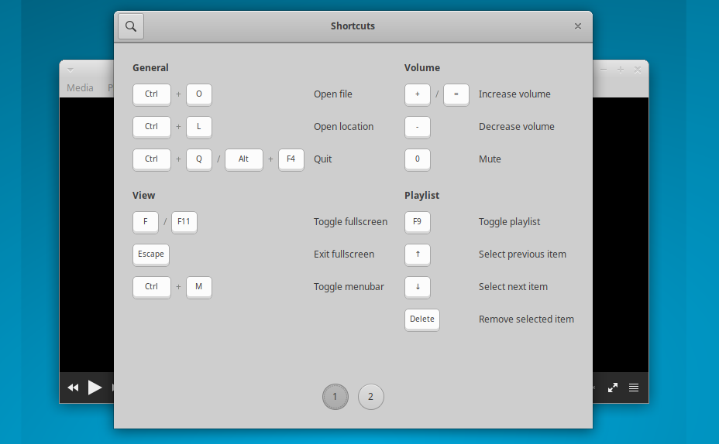
Task: Open the player window menu arrow
Action: [x=70, y=70]
